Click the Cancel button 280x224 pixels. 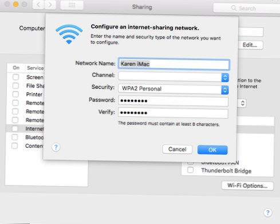click(x=177, y=150)
